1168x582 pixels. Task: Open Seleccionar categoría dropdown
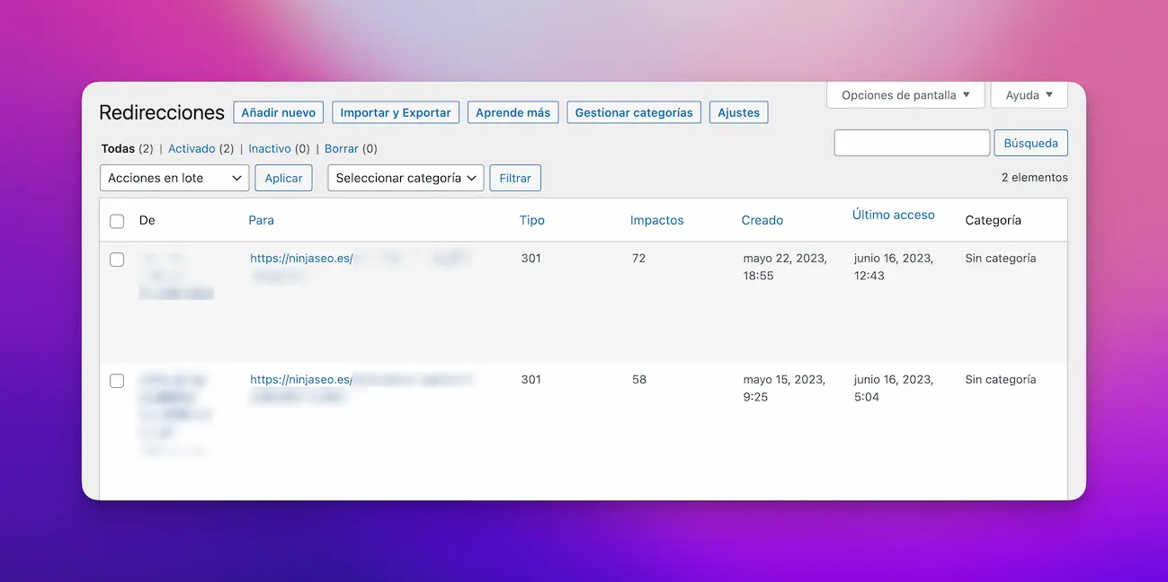(406, 178)
